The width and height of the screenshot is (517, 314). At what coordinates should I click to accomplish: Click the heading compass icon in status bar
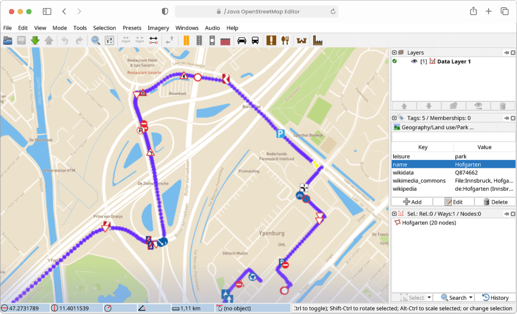[108, 308]
